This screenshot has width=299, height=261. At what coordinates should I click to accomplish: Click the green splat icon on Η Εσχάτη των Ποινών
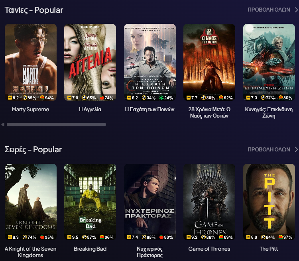(x=161, y=98)
